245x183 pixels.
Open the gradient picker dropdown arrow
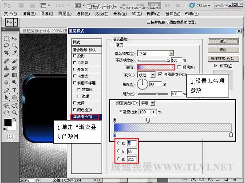173,67
